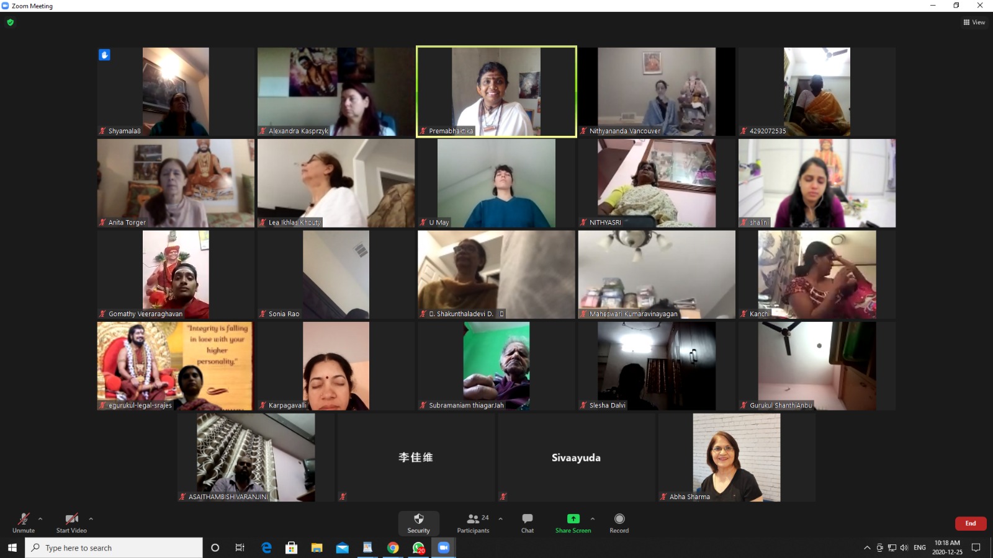
Task: Open Google Chrome from the taskbar
Action: 393,547
